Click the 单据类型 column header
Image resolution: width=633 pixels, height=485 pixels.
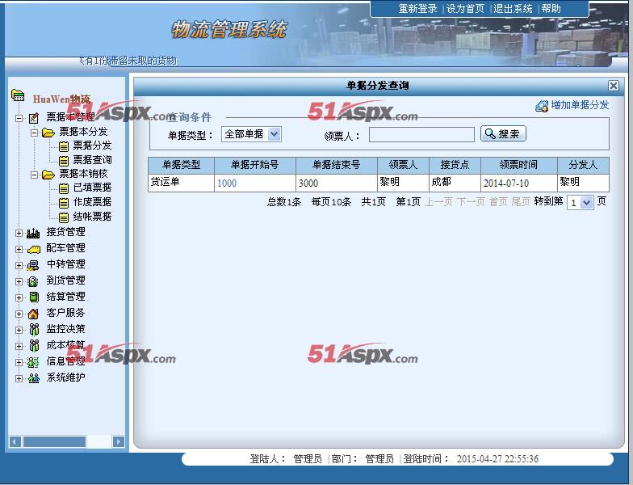pos(181,165)
